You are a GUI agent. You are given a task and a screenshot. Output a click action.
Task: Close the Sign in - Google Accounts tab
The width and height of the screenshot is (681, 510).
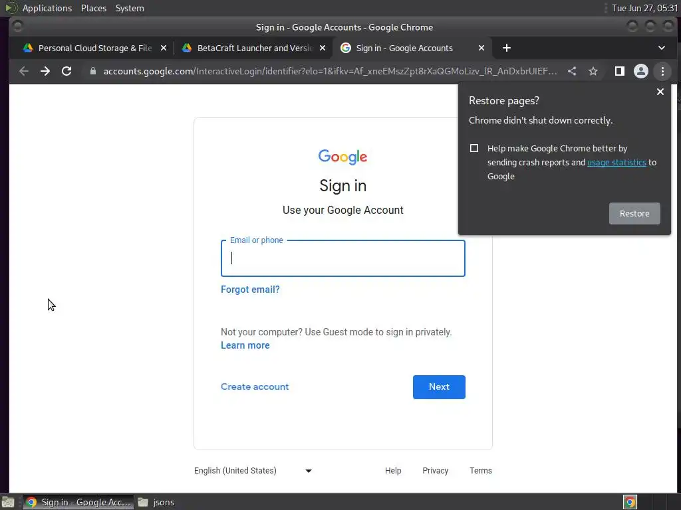[481, 48]
